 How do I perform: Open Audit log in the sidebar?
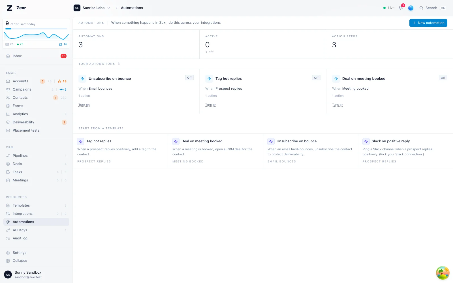(x=36, y=238)
